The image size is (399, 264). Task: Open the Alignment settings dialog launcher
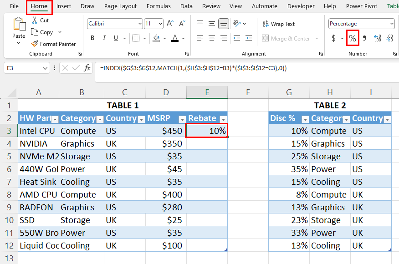tap(321, 54)
